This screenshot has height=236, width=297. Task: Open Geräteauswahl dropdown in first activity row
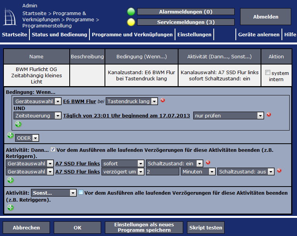[29, 163]
